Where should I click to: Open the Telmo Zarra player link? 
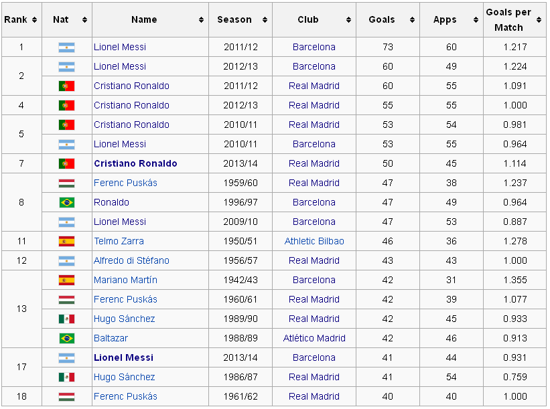(x=119, y=241)
